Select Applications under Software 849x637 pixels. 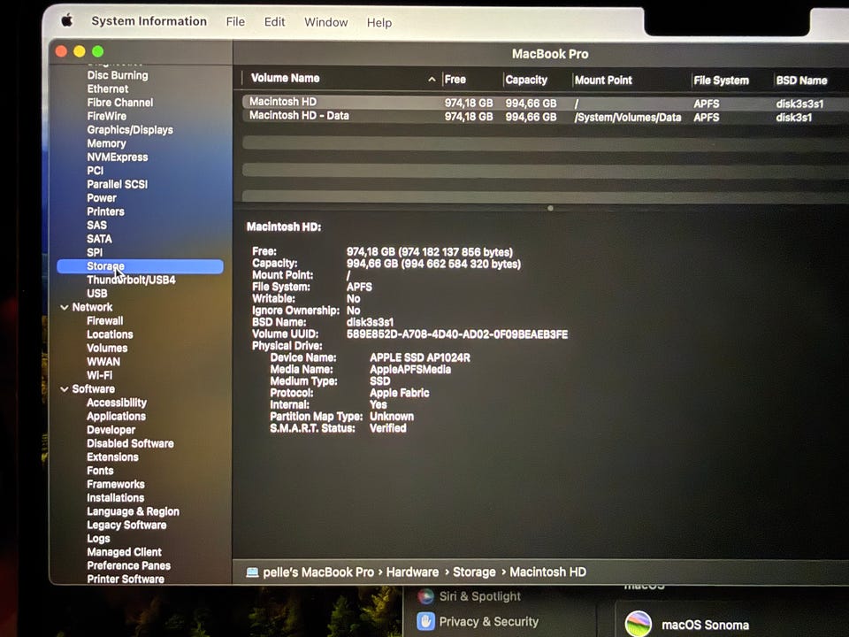click(116, 416)
